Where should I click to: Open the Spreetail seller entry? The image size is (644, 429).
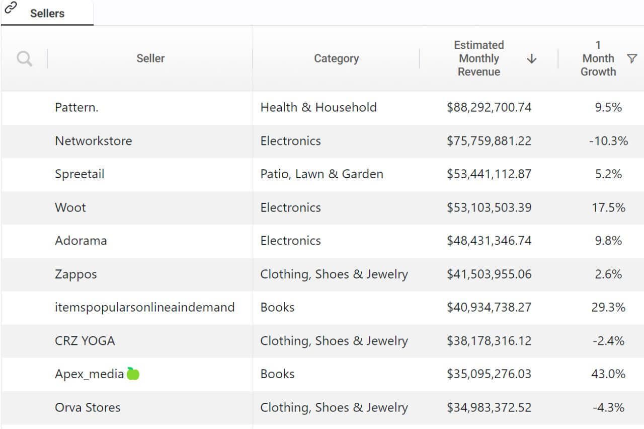[79, 174]
